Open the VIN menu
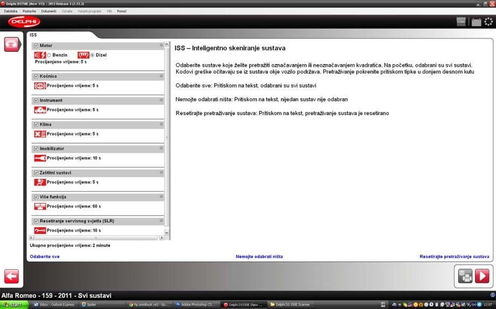This screenshot has height=309, width=496. point(109,11)
